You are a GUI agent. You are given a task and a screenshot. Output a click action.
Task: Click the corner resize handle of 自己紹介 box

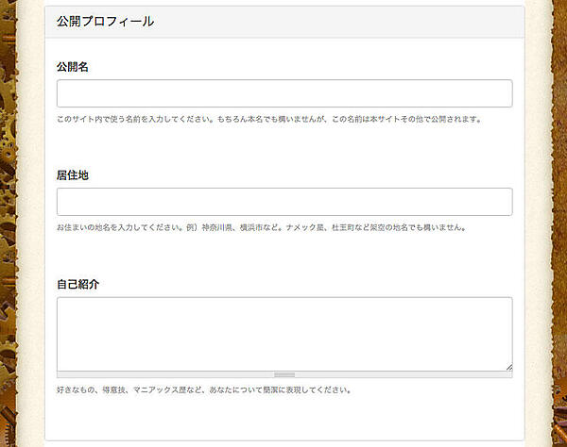coord(509,367)
